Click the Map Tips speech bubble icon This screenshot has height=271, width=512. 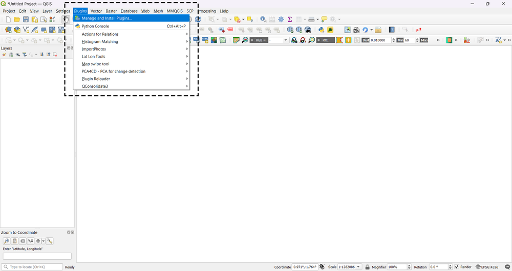tap(324, 19)
